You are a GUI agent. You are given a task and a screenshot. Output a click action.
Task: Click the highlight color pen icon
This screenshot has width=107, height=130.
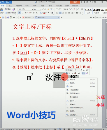click(x=44, y=13)
